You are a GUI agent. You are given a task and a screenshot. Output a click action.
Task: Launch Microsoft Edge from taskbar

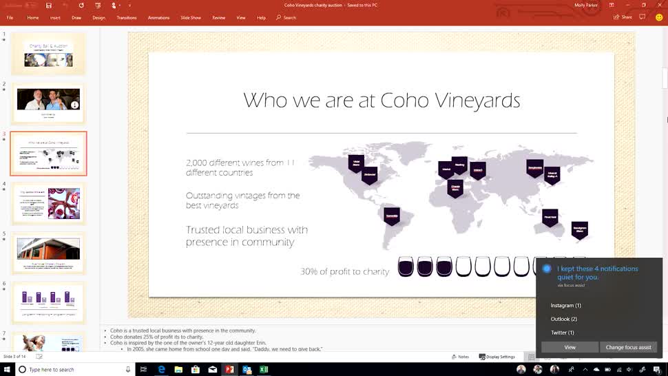tap(161, 369)
